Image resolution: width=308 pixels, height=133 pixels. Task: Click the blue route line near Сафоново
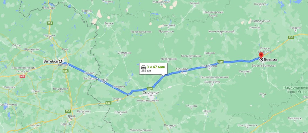(208, 66)
